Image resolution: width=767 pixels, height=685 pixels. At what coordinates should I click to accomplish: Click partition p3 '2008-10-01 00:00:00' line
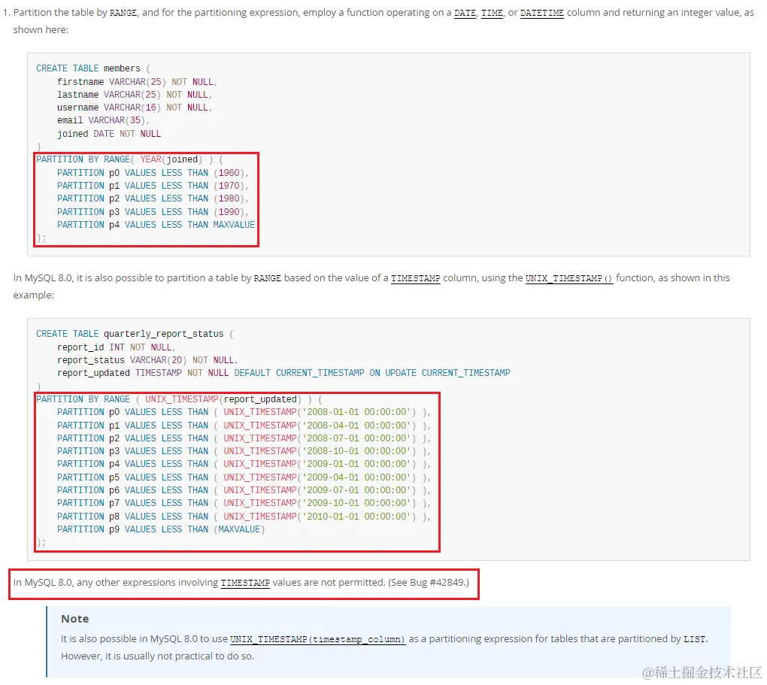coord(244,451)
